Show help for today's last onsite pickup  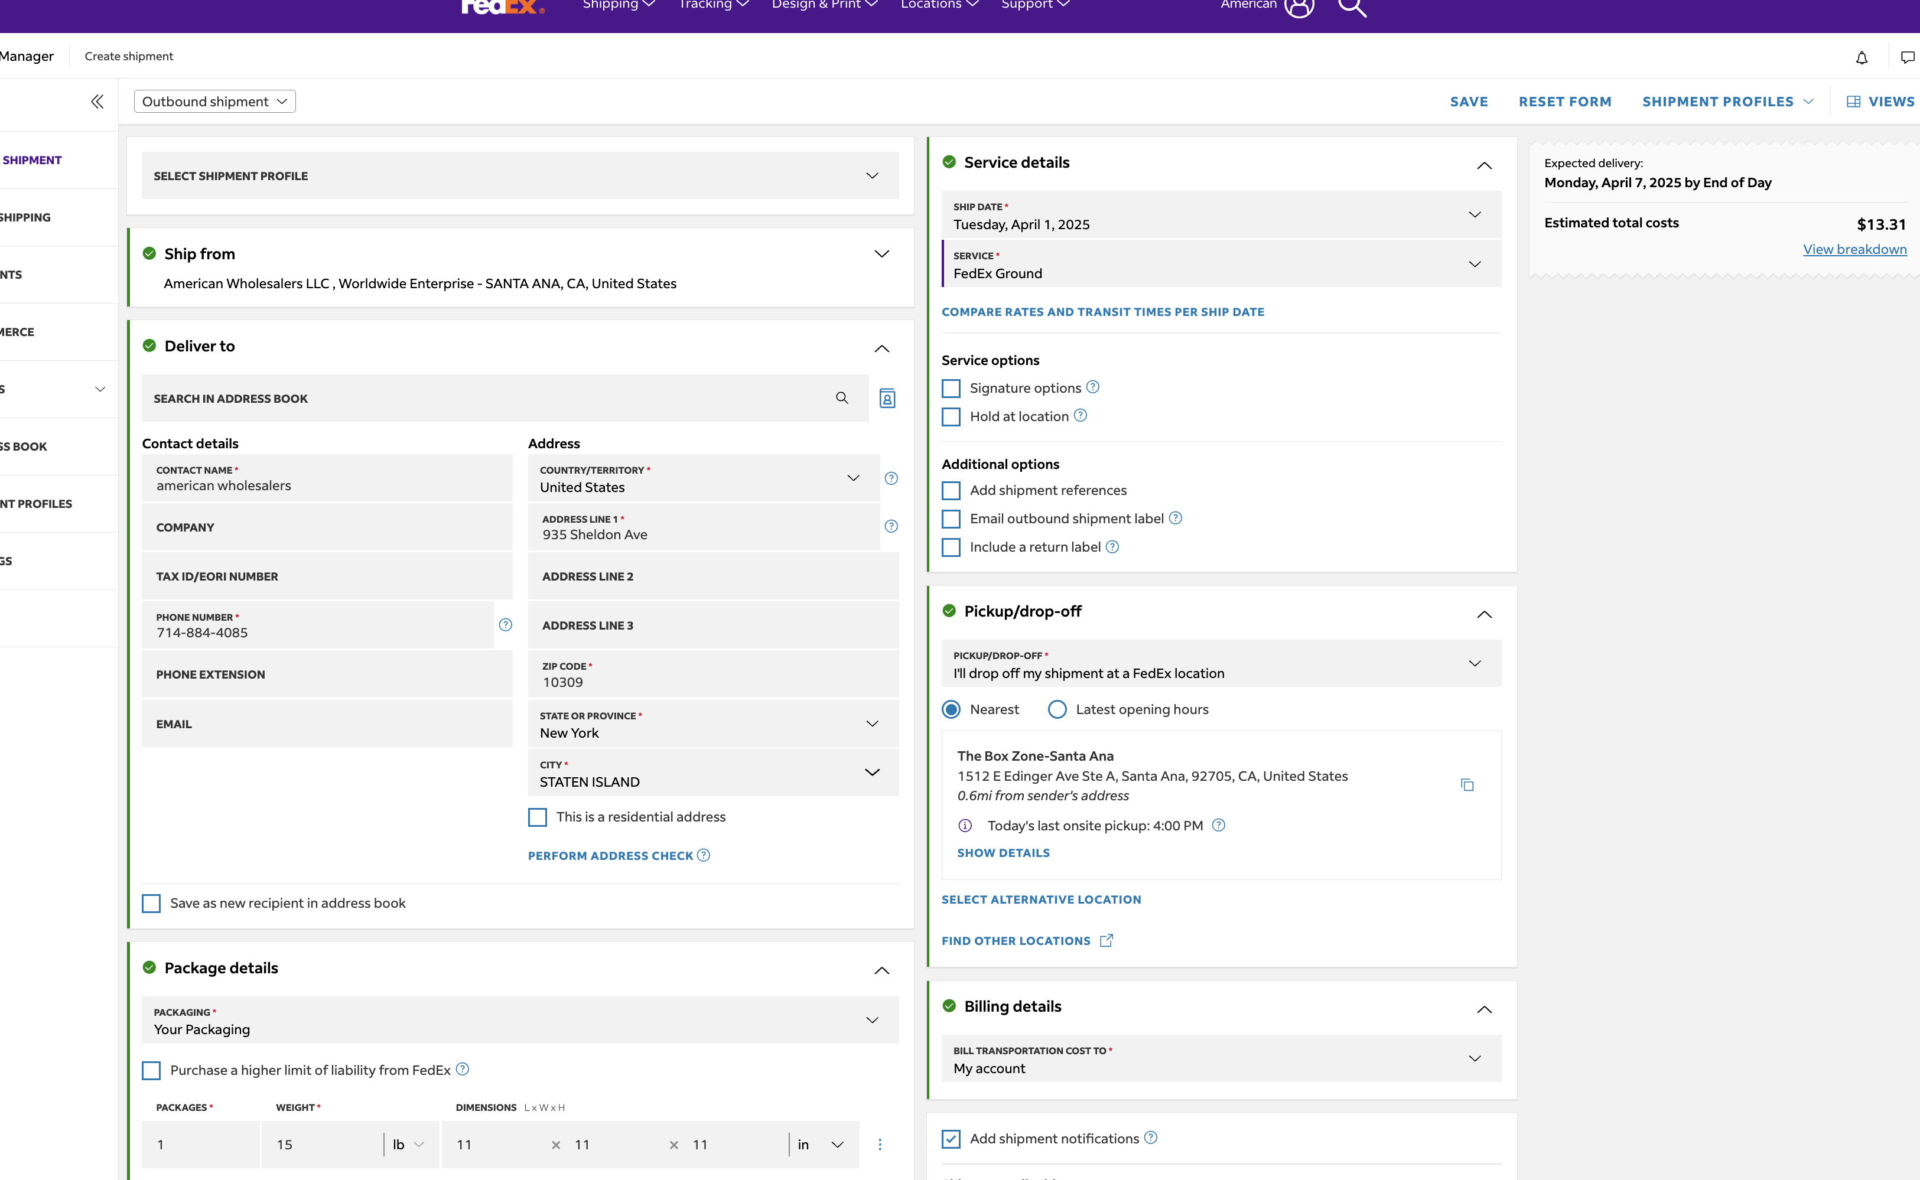1218,825
